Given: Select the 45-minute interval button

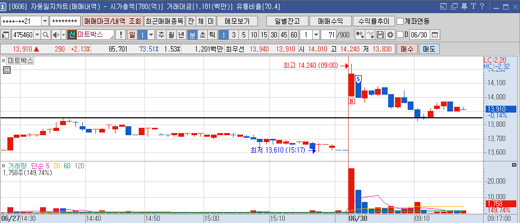Looking at the screenshot, I should coord(284,35).
